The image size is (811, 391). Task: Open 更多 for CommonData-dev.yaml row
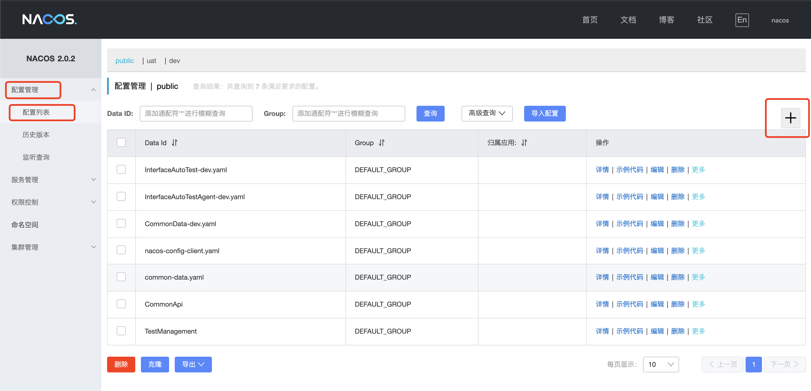(698, 224)
